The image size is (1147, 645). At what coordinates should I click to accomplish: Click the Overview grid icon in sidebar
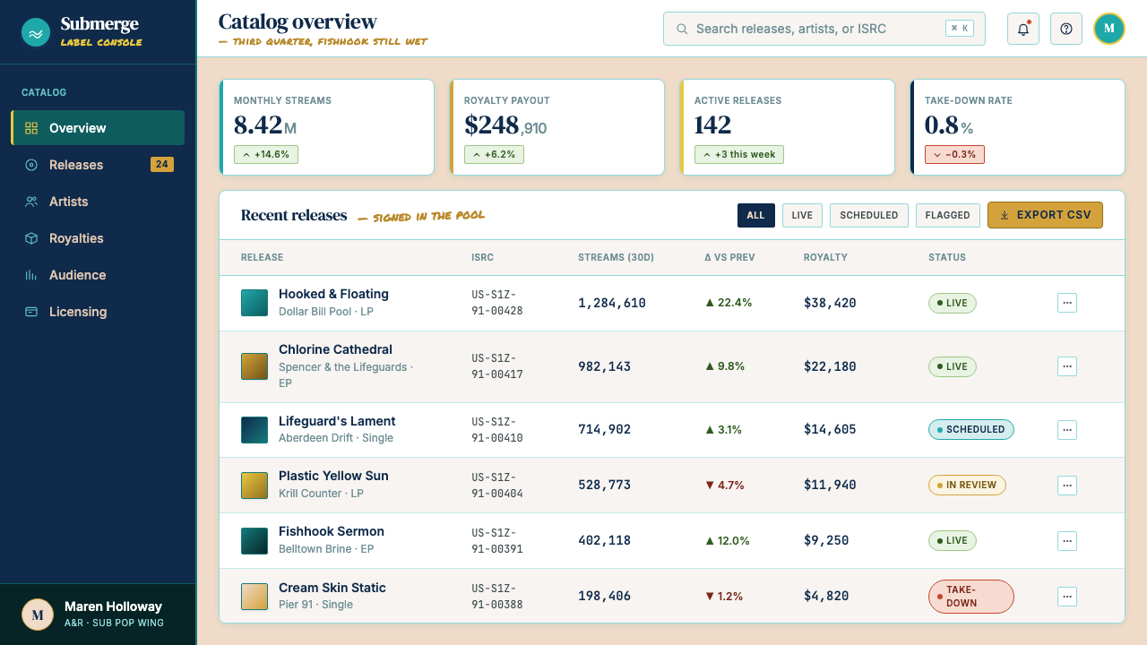(x=31, y=128)
